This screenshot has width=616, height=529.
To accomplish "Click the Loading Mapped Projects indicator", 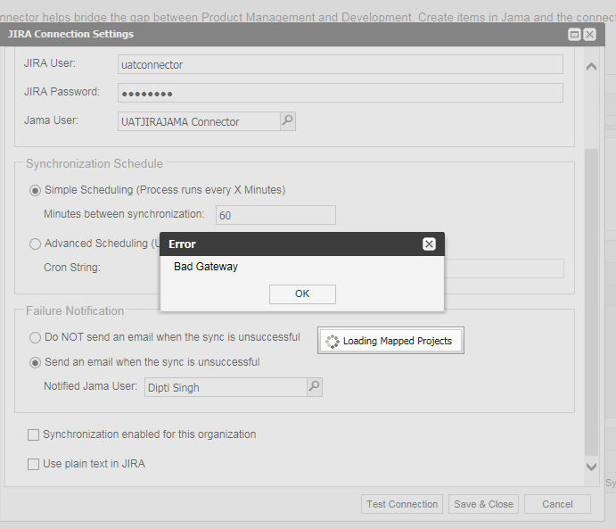I will (x=390, y=341).
